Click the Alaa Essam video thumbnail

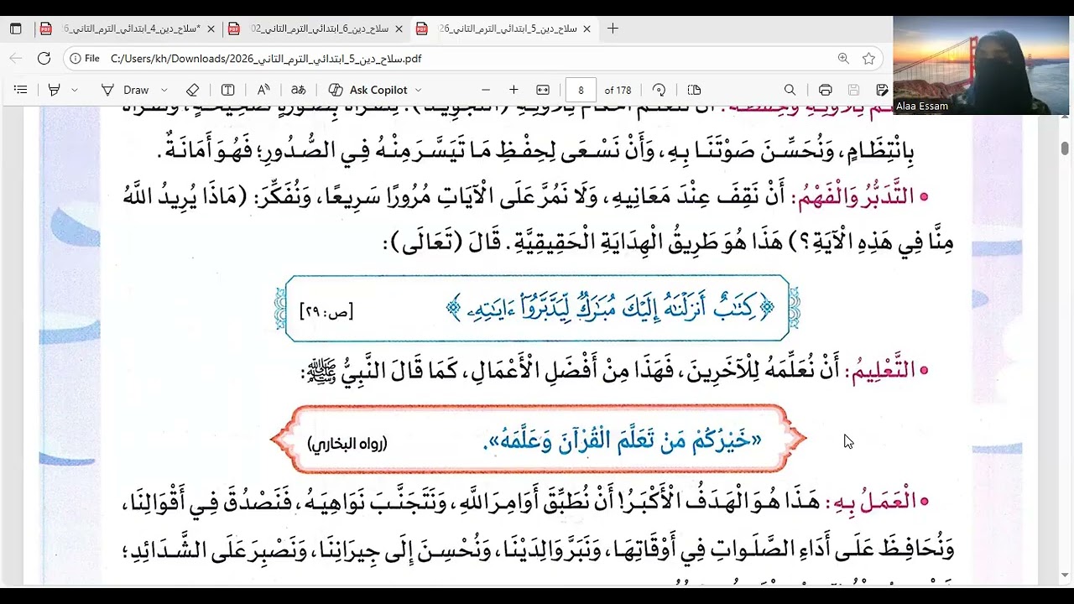point(982,65)
